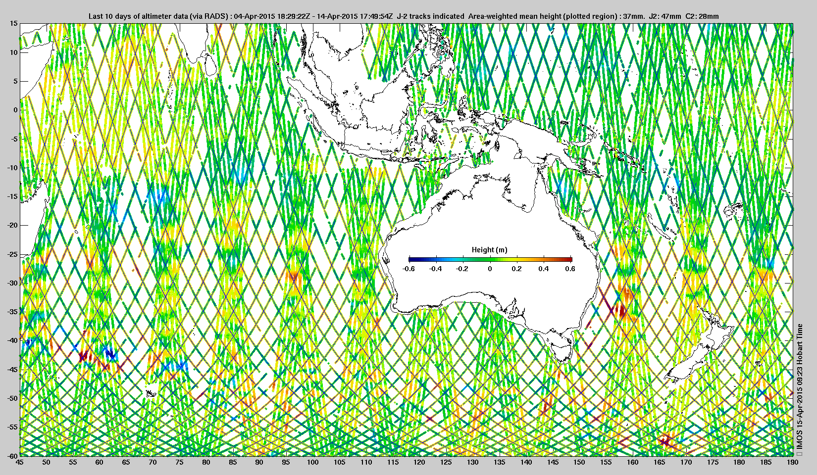
Task: Click the "Area-weighted mean height" title text
Action: (514, 16)
